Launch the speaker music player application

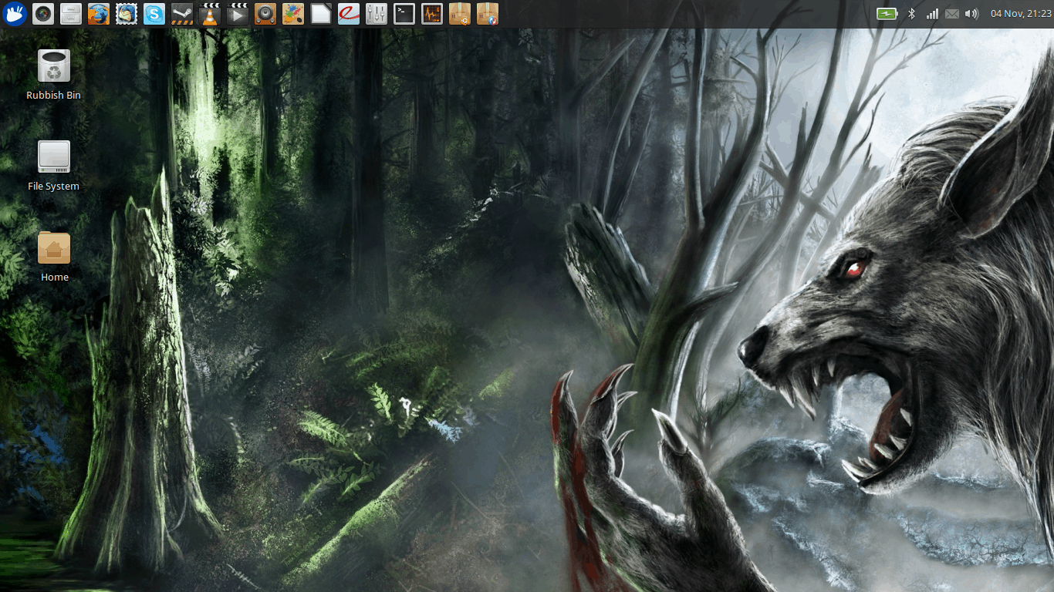point(265,14)
